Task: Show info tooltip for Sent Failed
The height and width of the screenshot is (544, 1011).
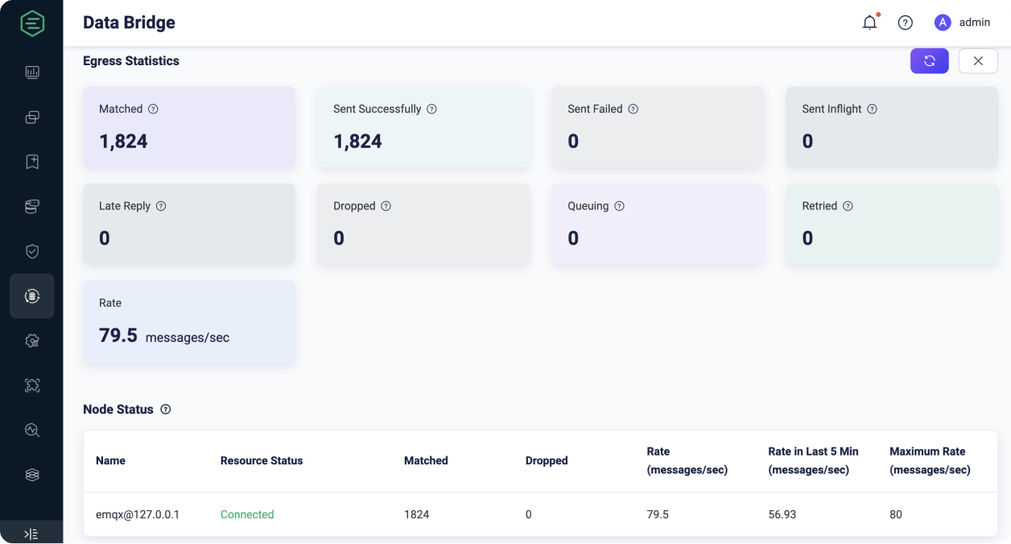Action: click(x=633, y=109)
